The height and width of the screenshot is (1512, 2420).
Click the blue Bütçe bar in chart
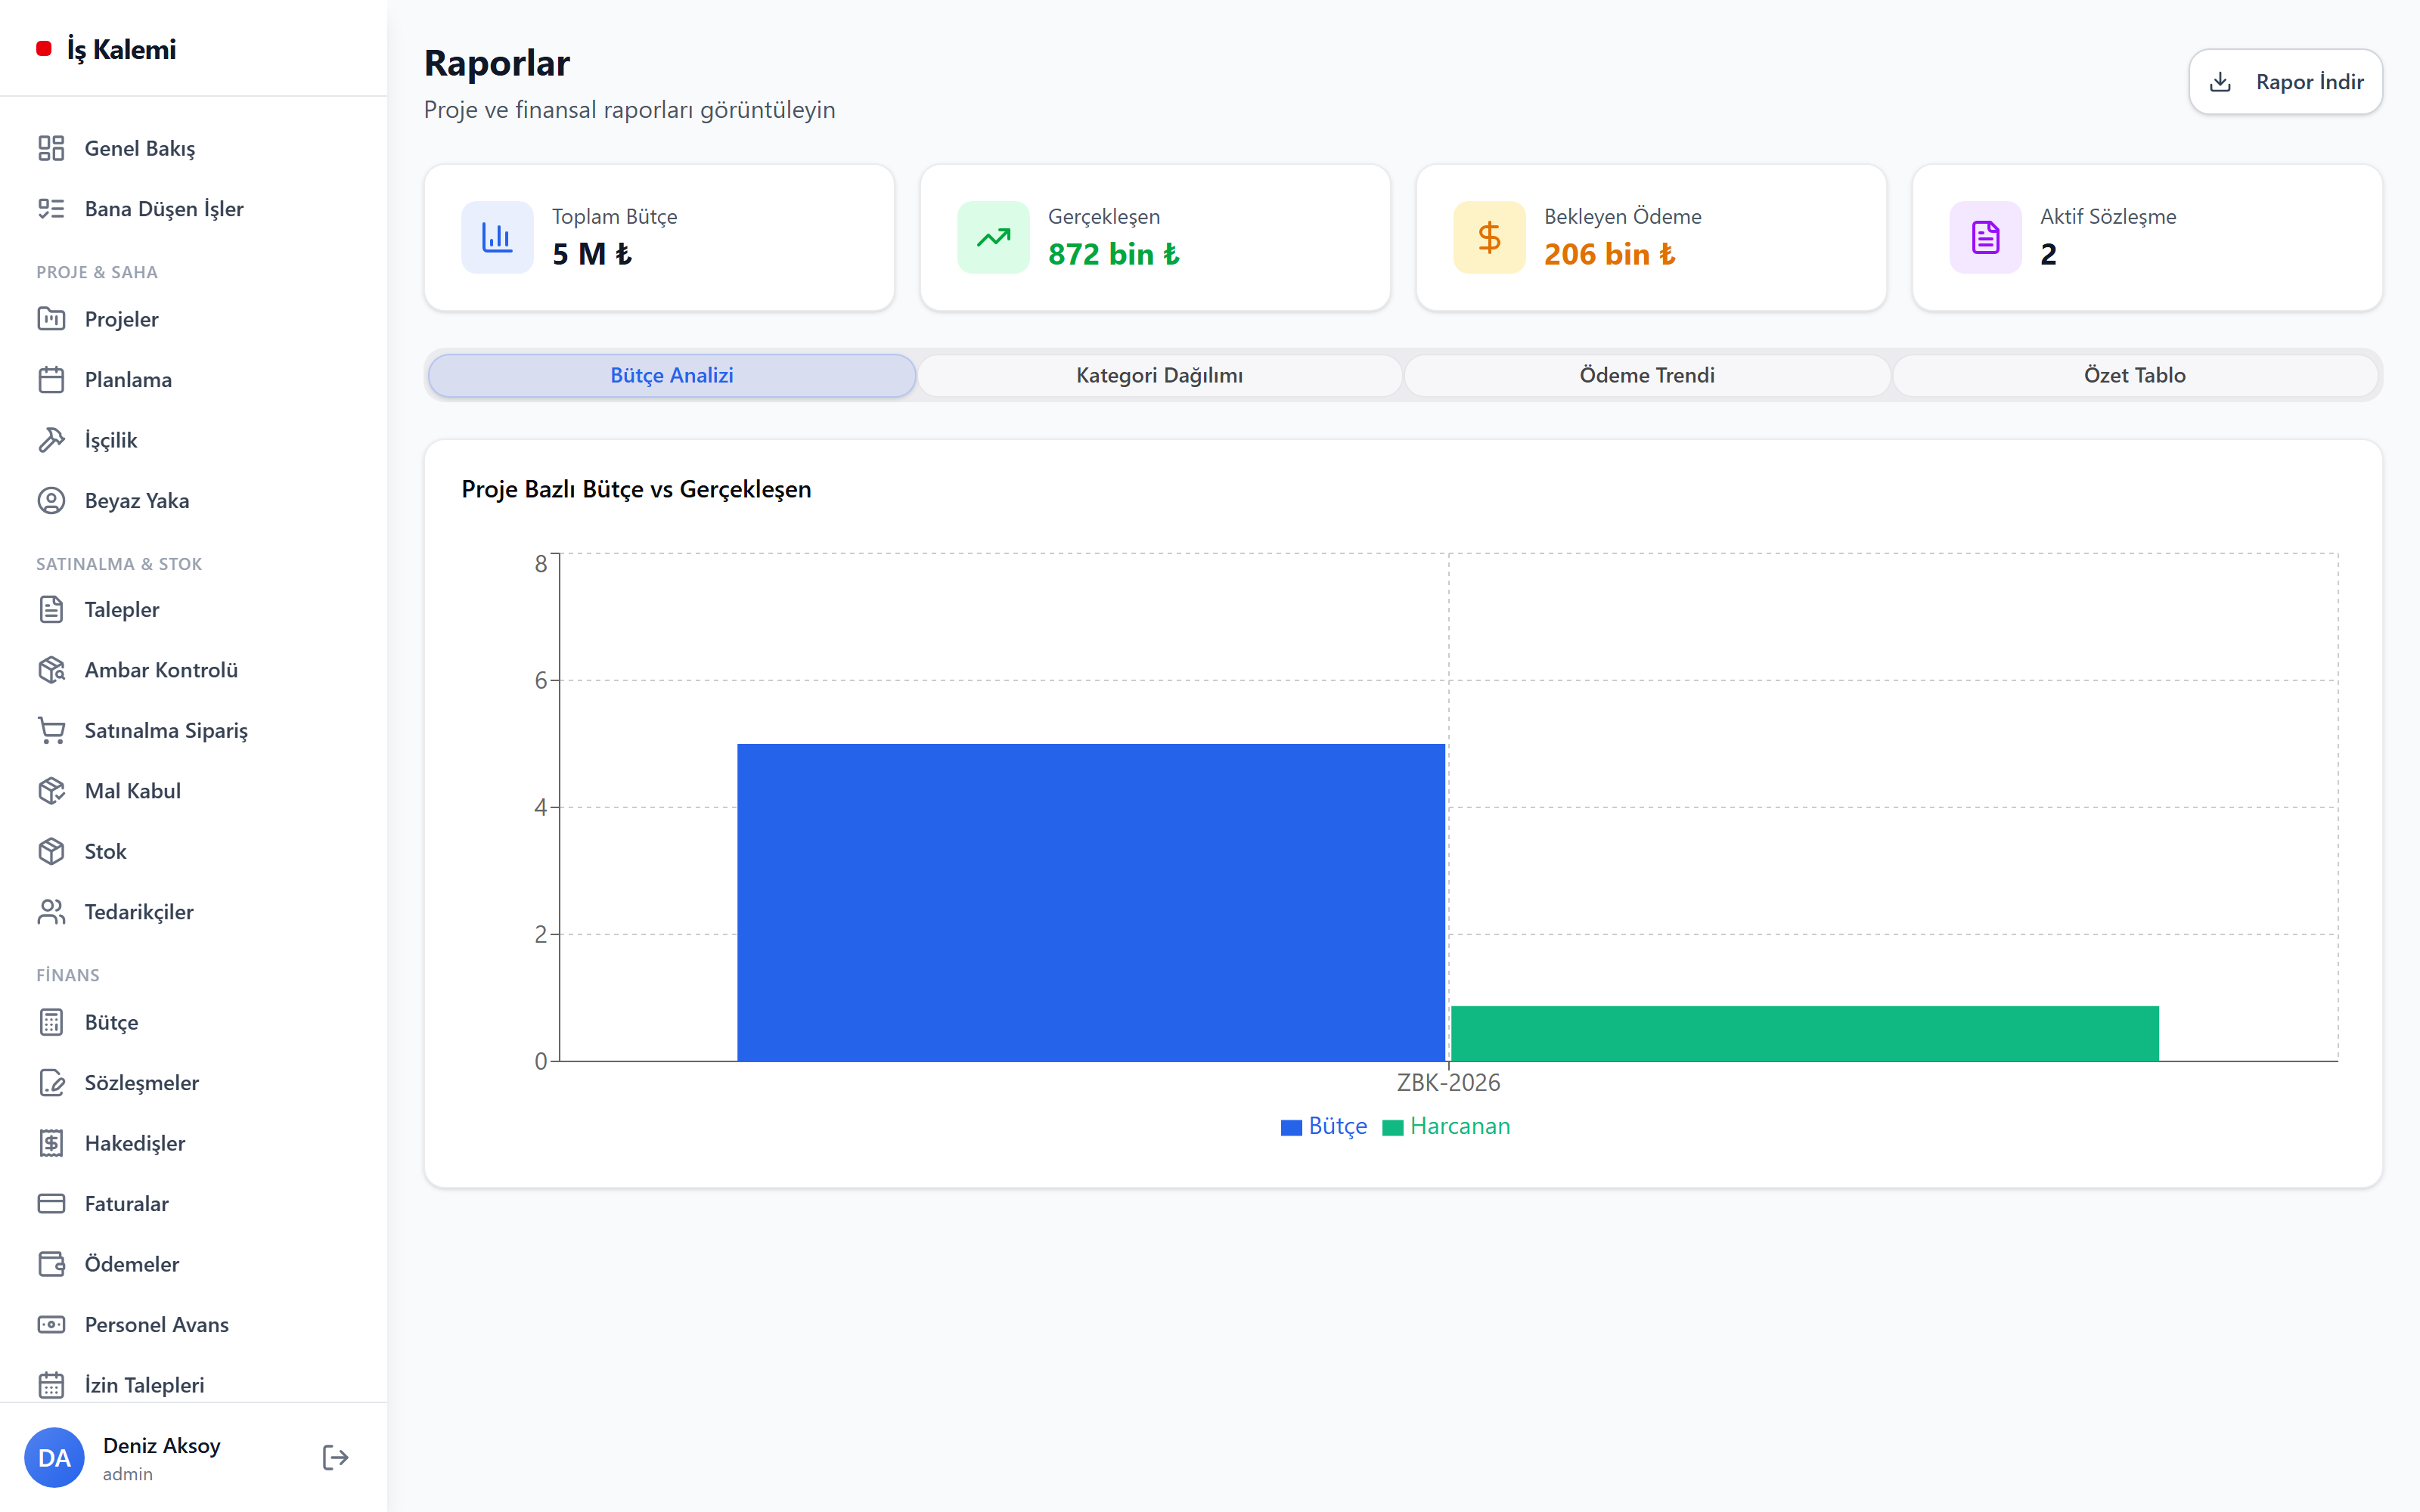[1091, 902]
